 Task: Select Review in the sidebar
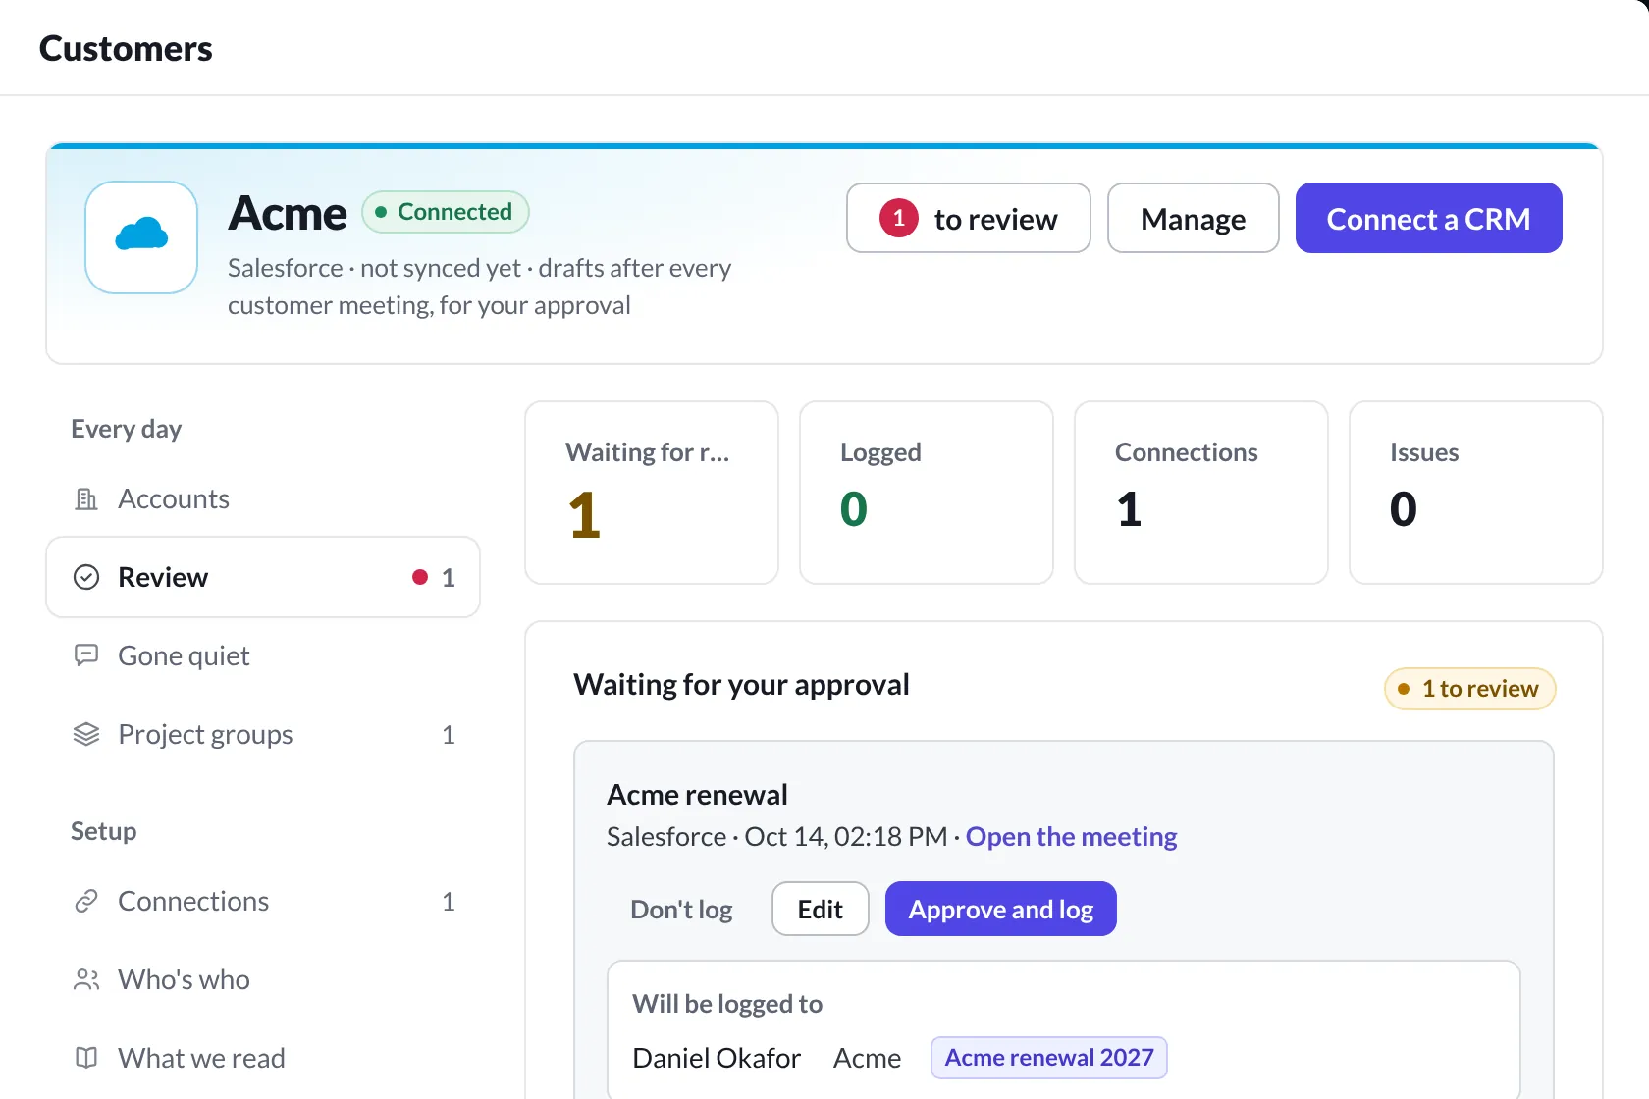tap(263, 577)
